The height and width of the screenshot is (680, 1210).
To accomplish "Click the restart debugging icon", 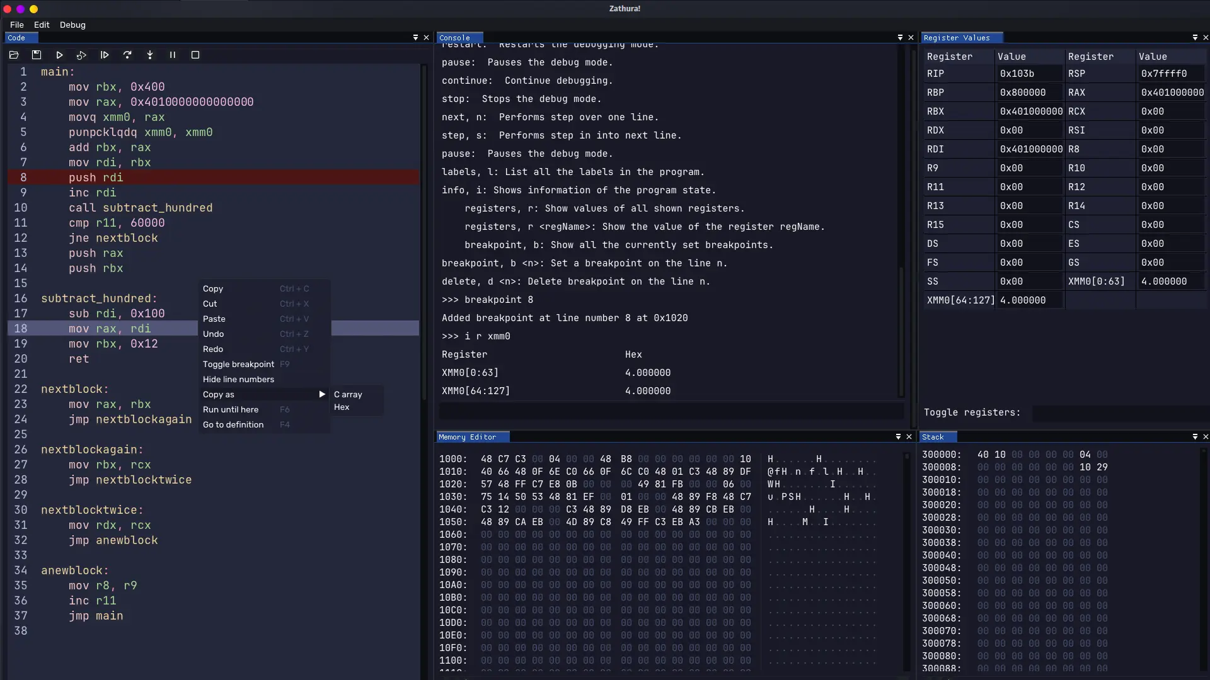I will [x=82, y=55].
